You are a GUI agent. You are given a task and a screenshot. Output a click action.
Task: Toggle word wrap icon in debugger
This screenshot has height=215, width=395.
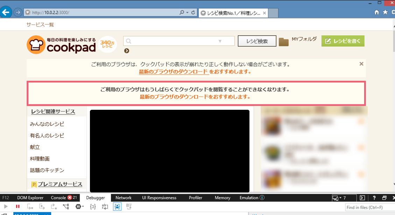[x=105, y=207]
